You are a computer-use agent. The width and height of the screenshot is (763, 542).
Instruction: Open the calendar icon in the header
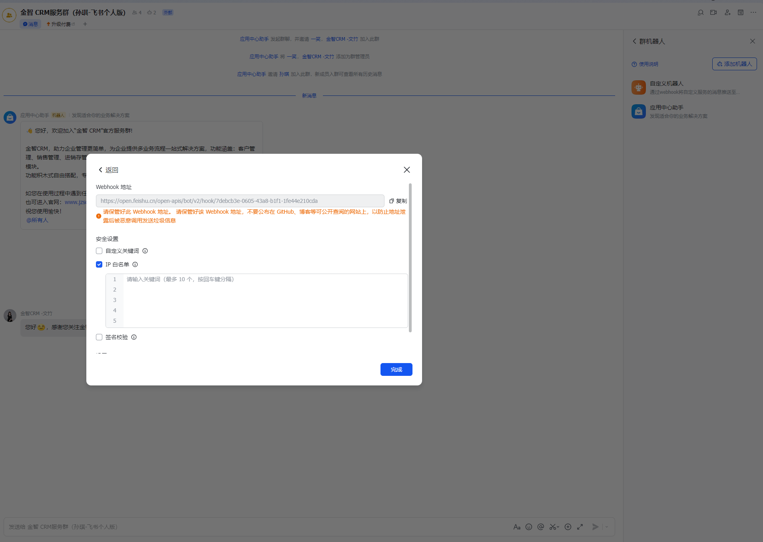[741, 13]
